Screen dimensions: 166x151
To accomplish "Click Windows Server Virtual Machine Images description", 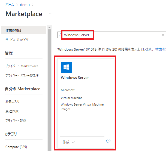I will pos(82,107).
